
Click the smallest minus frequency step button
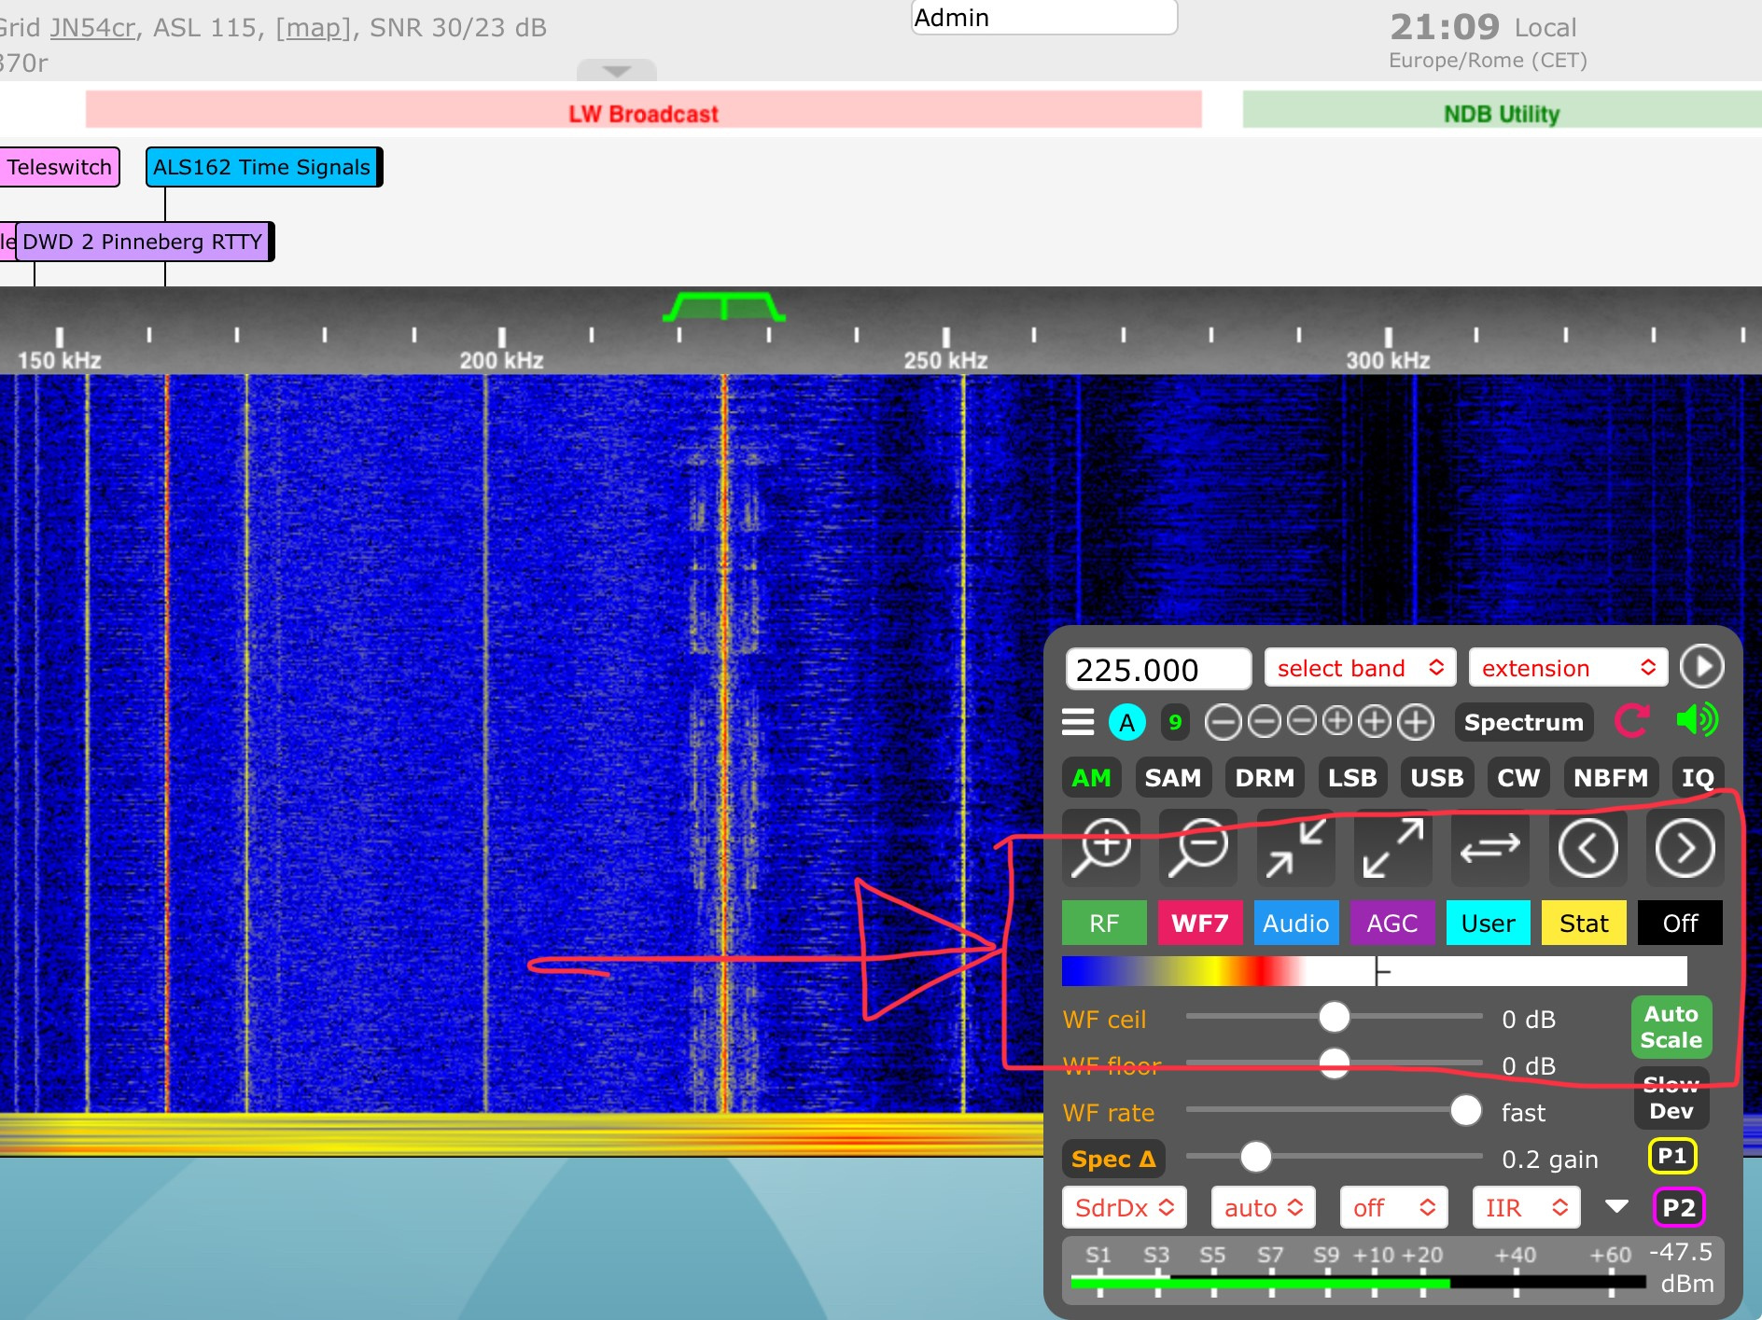point(1301,721)
